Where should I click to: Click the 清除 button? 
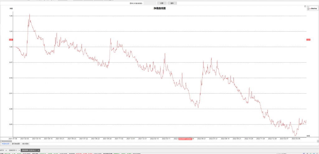(x=172, y=3)
